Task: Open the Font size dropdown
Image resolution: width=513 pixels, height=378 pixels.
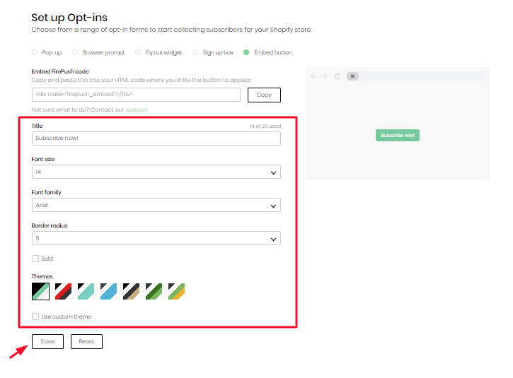Action: pyautogui.click(x=156, y=172)
